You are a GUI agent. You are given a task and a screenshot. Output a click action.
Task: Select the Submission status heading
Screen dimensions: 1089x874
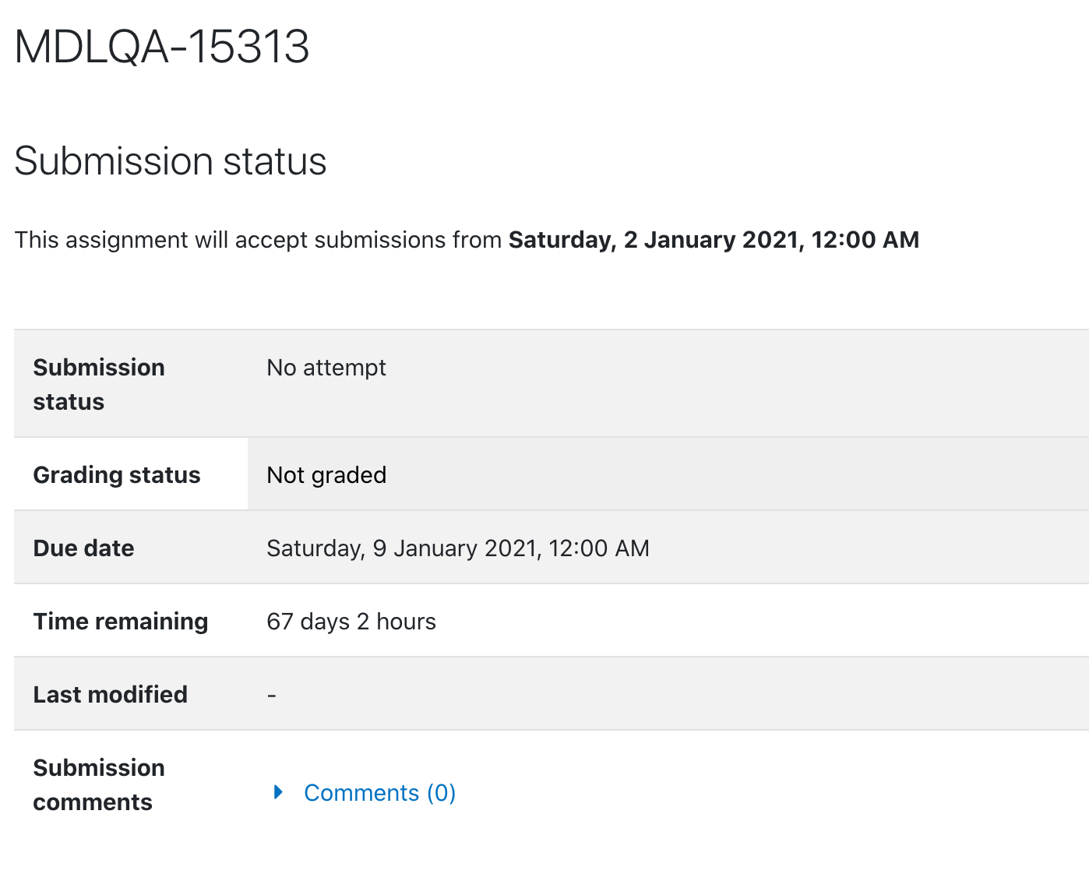coord(171,161)
